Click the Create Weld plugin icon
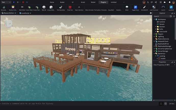176x110 pixels. pyautogui.click(x=51, y=8)
